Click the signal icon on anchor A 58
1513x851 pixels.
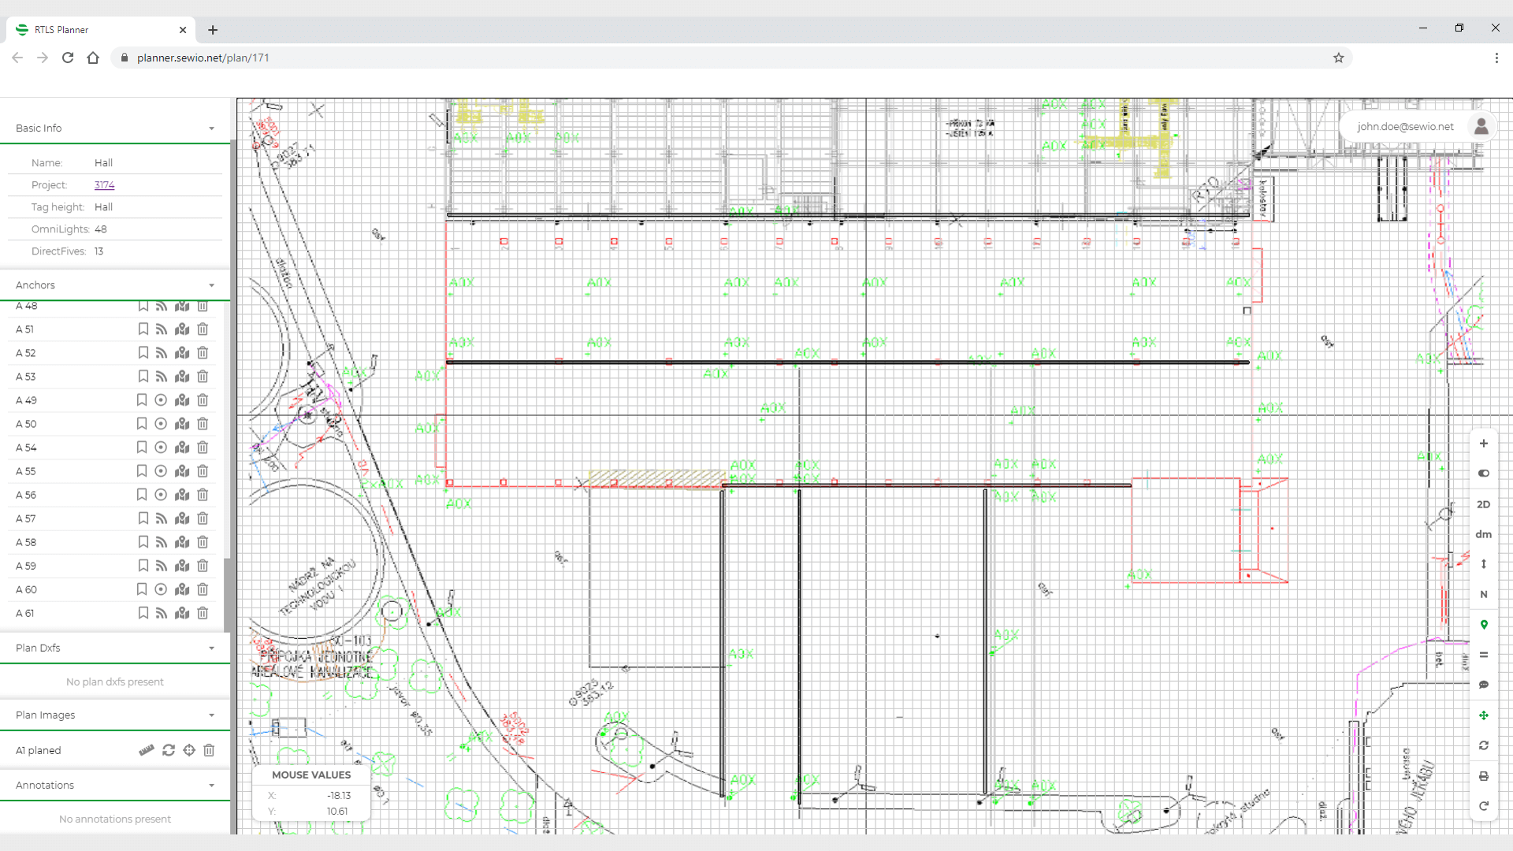[162, 542]
